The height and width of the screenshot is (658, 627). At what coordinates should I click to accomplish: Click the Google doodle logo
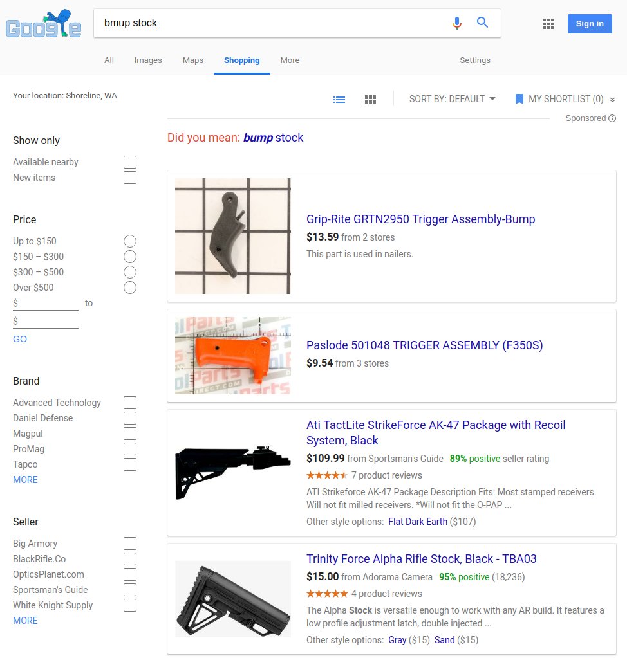point(43,24)
